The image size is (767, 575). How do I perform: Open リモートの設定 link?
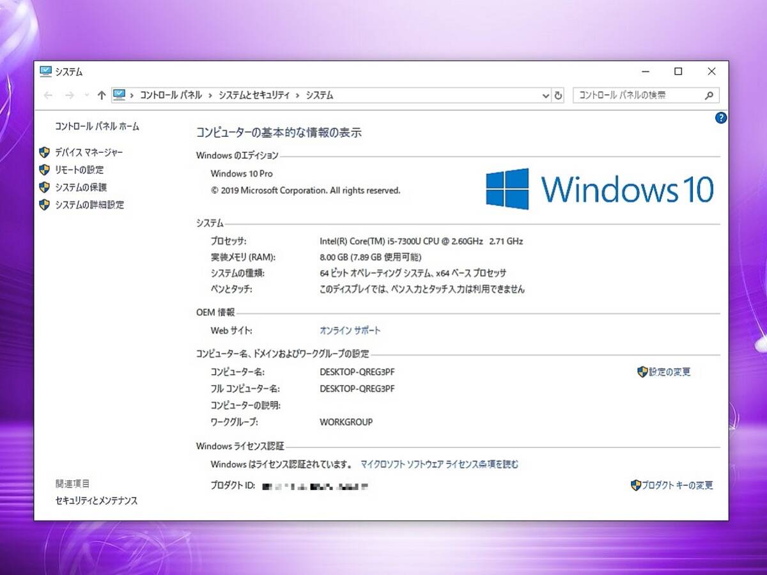(x=79, y=170)
